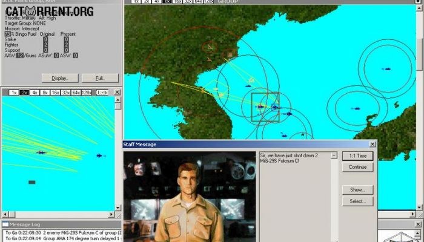424x242 pixels.
Task: Click the Show... button
Action: tap(357, 190)
